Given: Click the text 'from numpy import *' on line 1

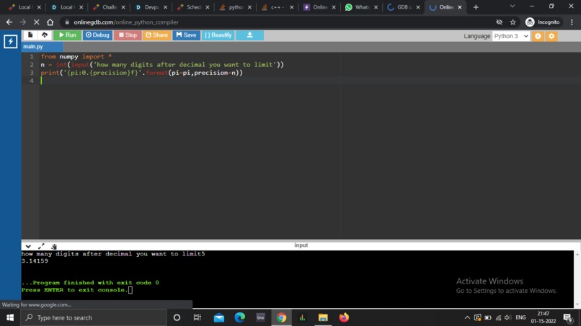Looking at the screenshot, I should tap(76, 57).
